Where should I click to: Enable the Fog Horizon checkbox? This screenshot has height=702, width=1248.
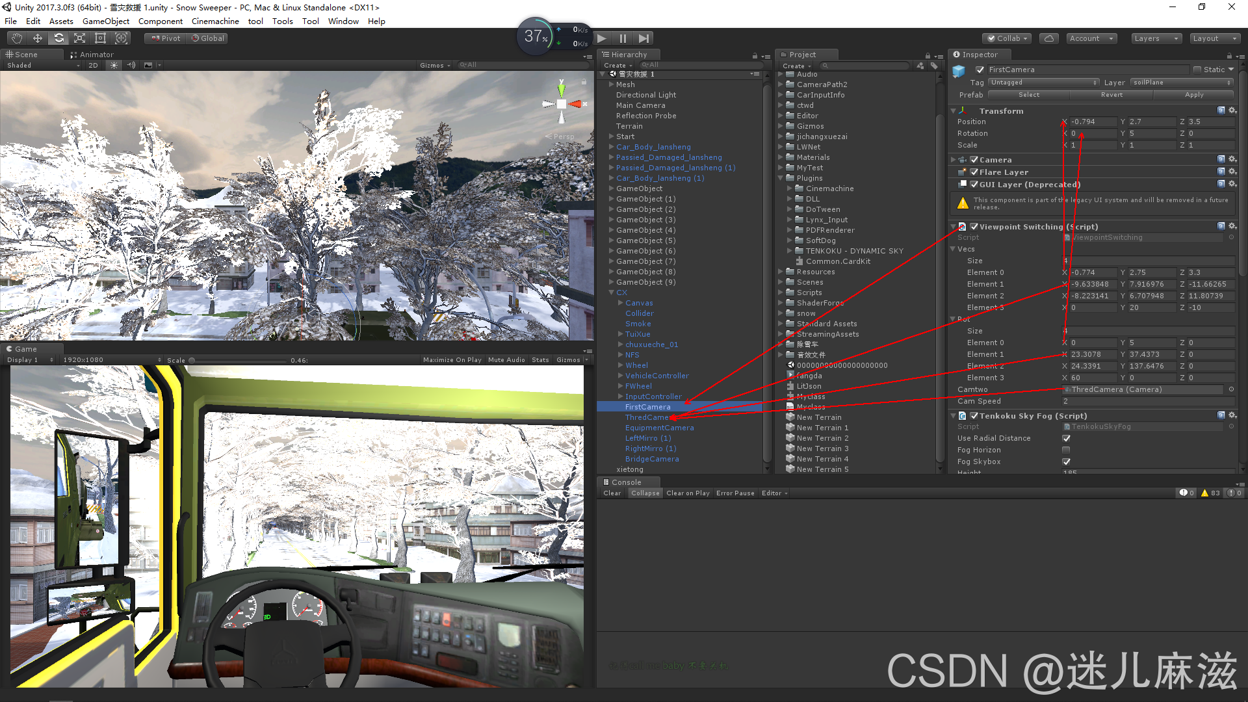click(1066, 450)
